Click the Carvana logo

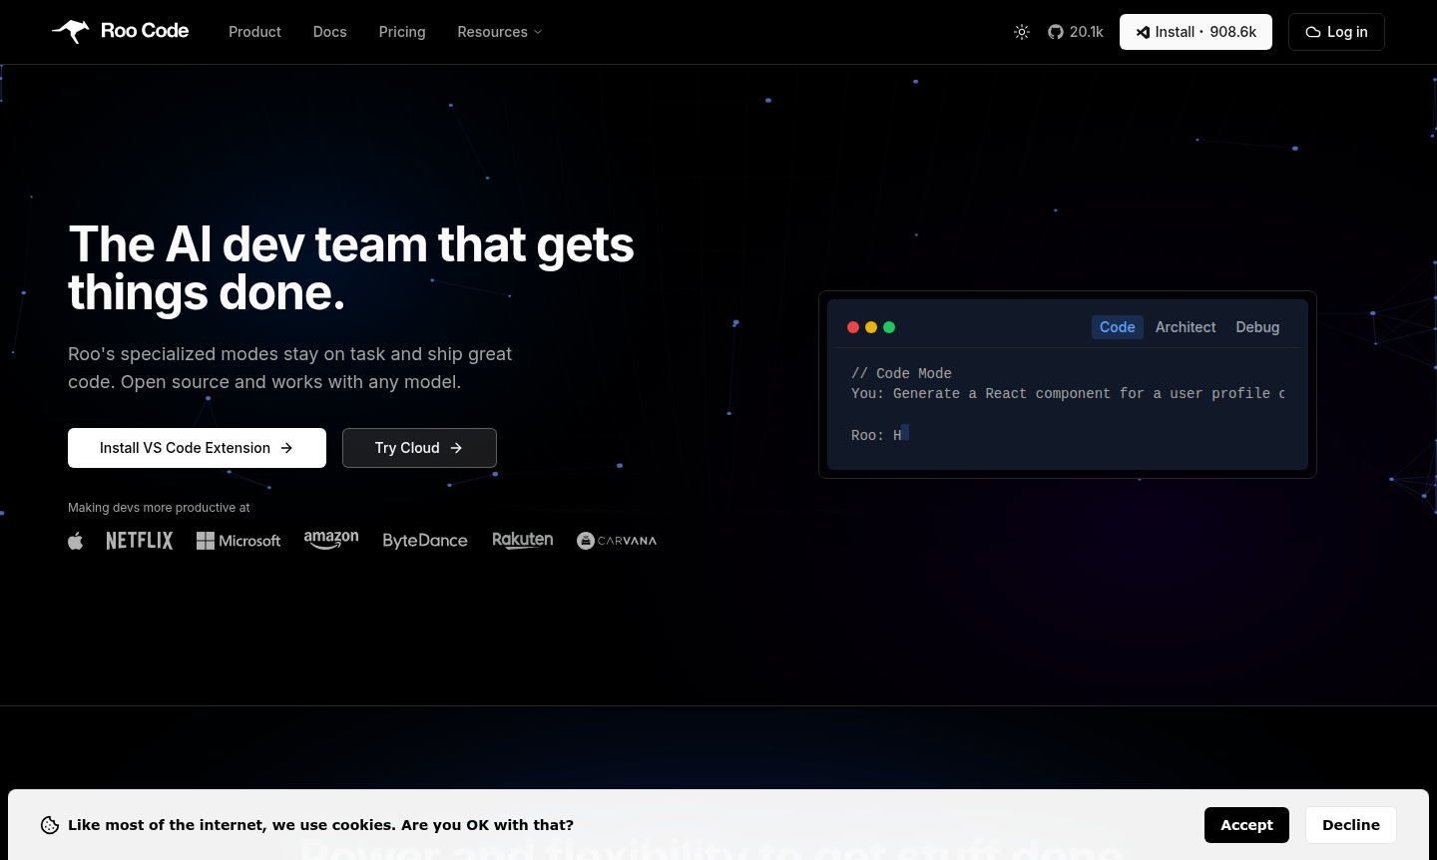pyautogui.click(x=617, y=541)
